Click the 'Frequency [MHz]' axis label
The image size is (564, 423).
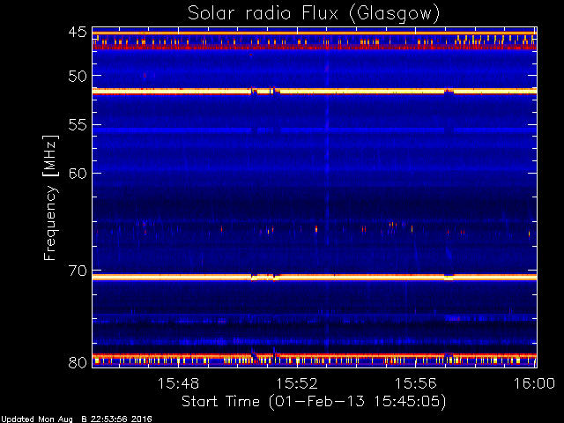[50, 197]
